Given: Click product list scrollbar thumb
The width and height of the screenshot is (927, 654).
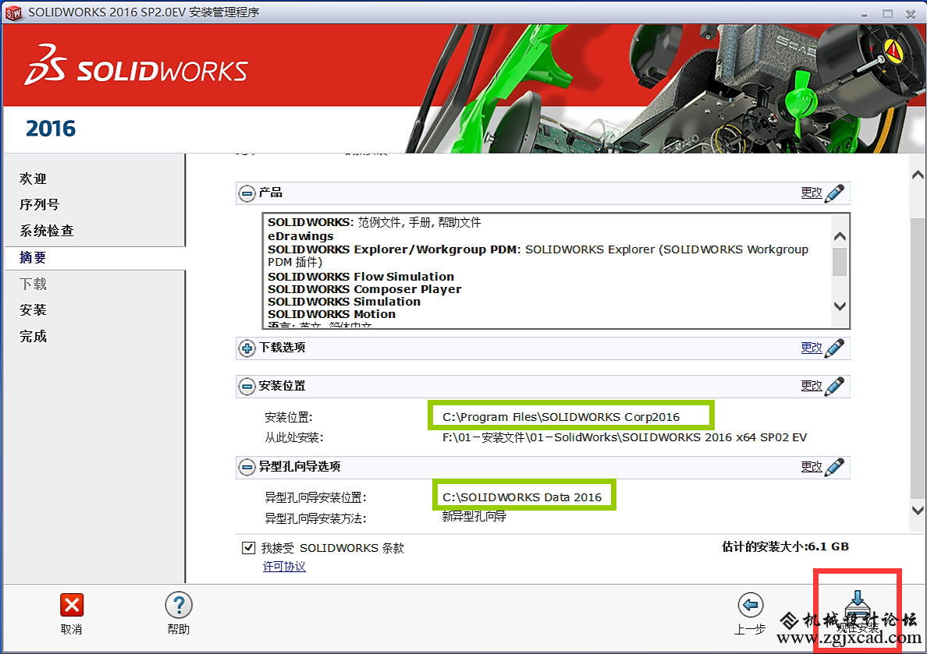Looking at the screenshot, I should click(840, 262).
